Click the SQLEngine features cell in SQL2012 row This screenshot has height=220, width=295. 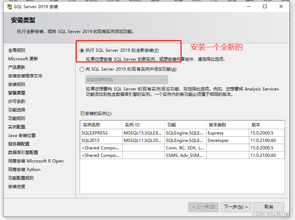(186, 141)
